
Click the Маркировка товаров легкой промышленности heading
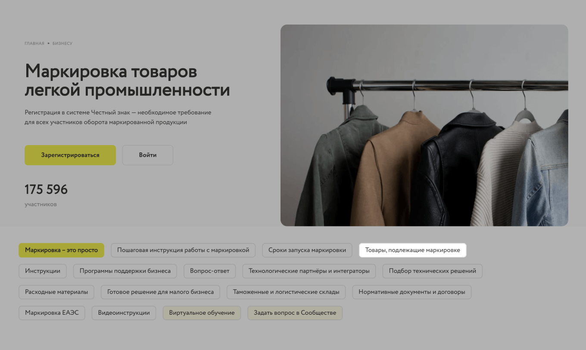(x=127, y=81)
